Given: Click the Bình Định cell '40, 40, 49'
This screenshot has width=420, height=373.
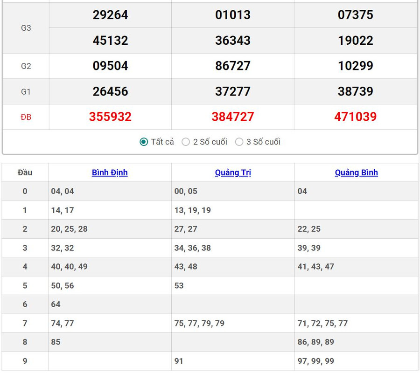Looking at the screenshot, I should click(x=69, y=267).
